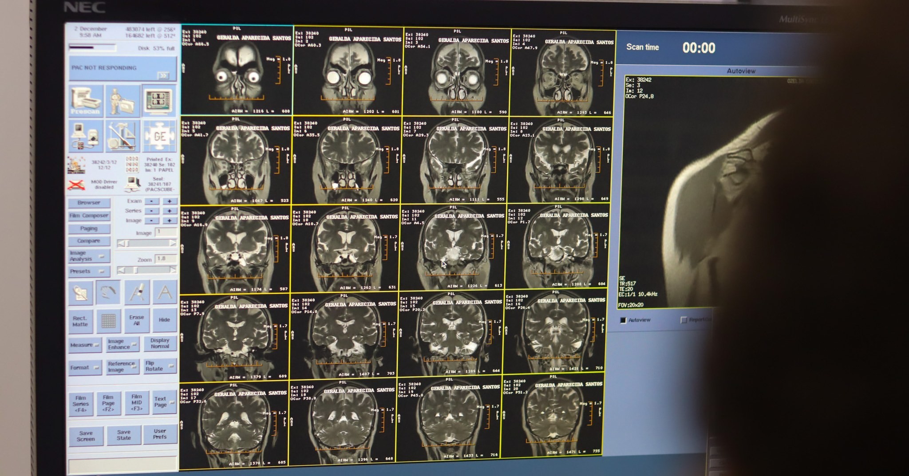Open the image viewer monitor icon
Image resolution: width=909 pixels, height=476 pixels.
click(x=159, y=101)
